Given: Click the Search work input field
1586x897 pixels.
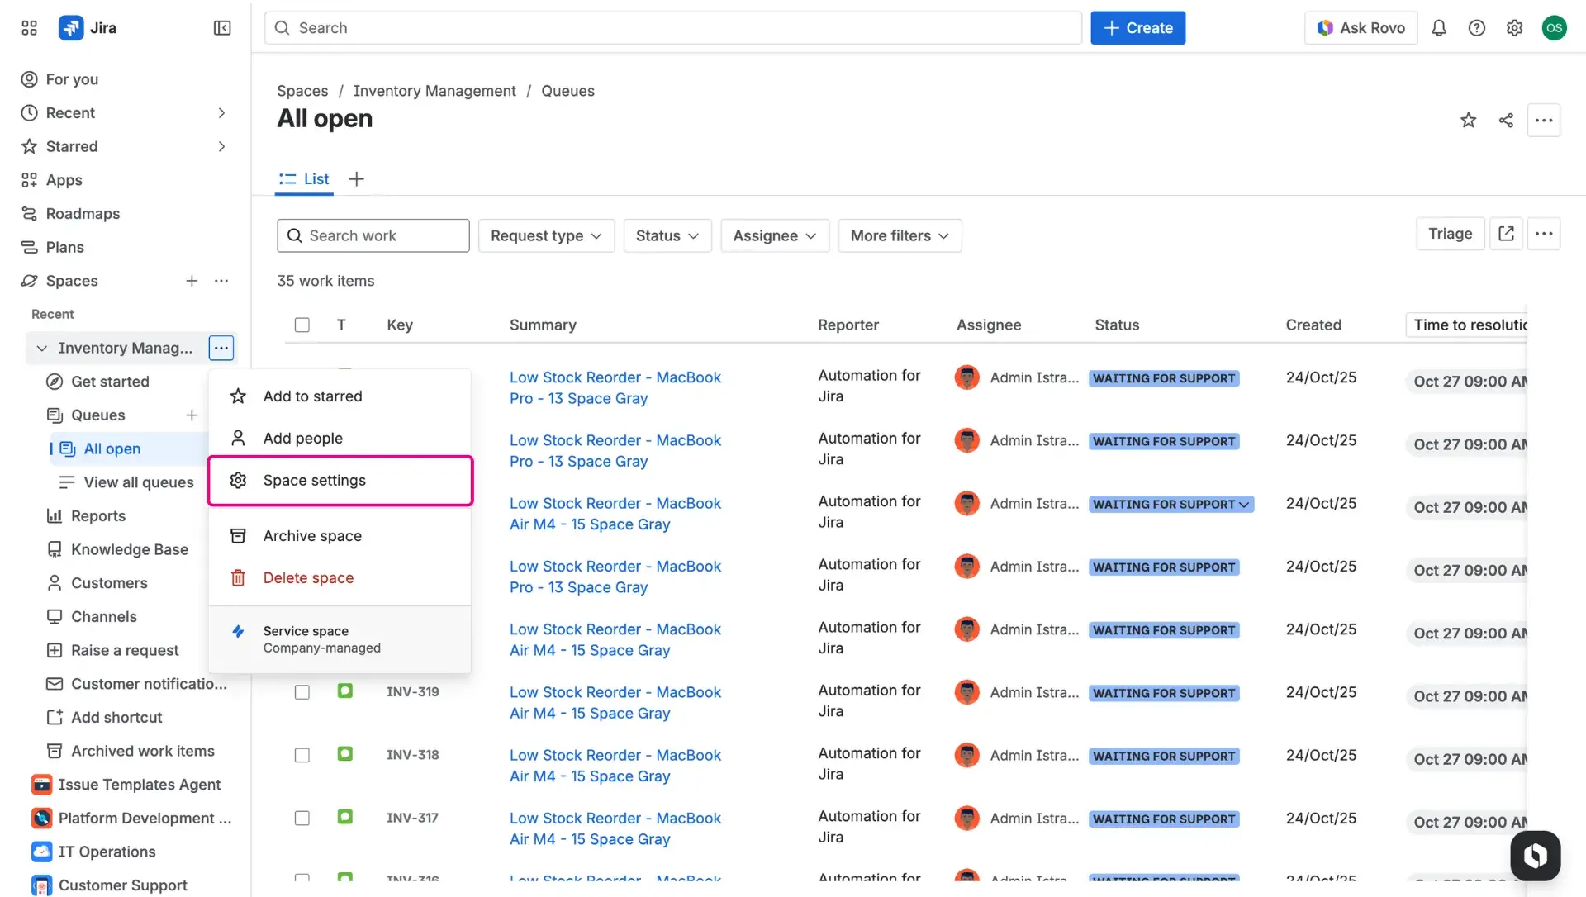Looking at the screenshot, I should tap(373, 235).
